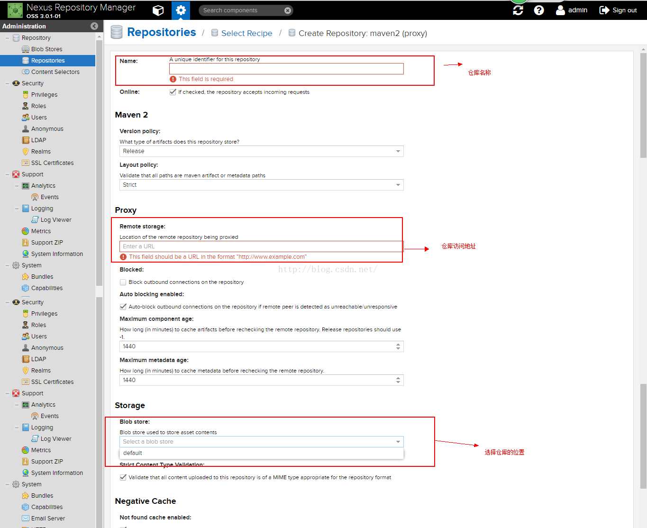Open first Roles item in sidebar

[38, 106]
